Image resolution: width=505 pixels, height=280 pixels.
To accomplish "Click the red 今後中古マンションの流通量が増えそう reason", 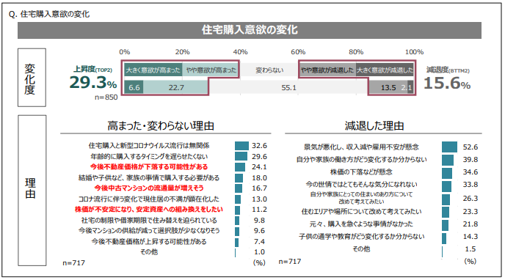I will point(149,188).
